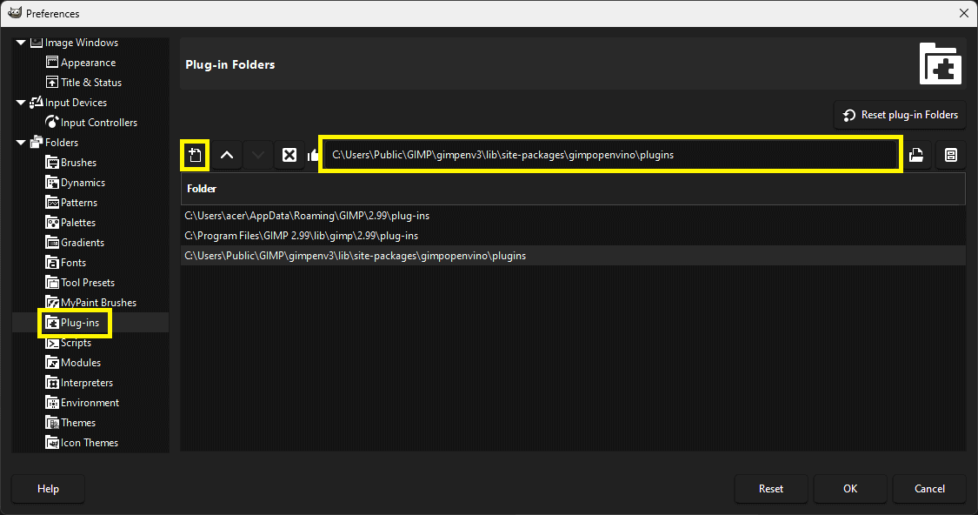The width and height of the screenshot is (978, 515).
Task: Click the large plug-in folder icon
Action: click(x=941, y=64)
